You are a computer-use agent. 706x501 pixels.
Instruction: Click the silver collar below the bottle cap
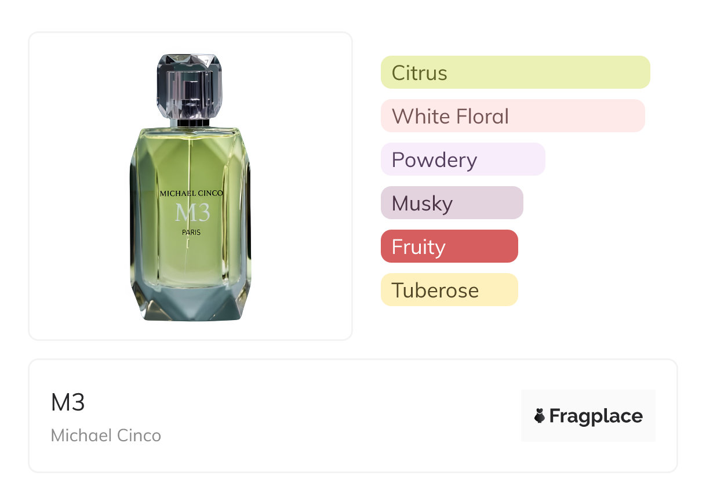(190, 122)
